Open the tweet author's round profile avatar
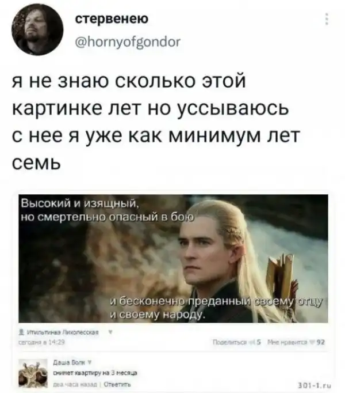 click(x=37, y=29)
